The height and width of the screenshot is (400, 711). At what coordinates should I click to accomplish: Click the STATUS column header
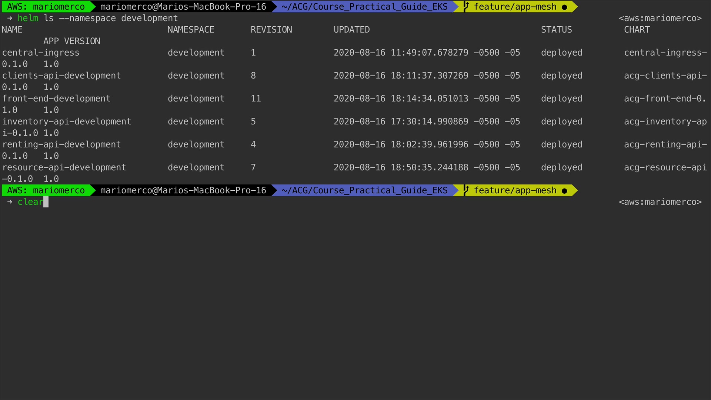coord(556,30)
